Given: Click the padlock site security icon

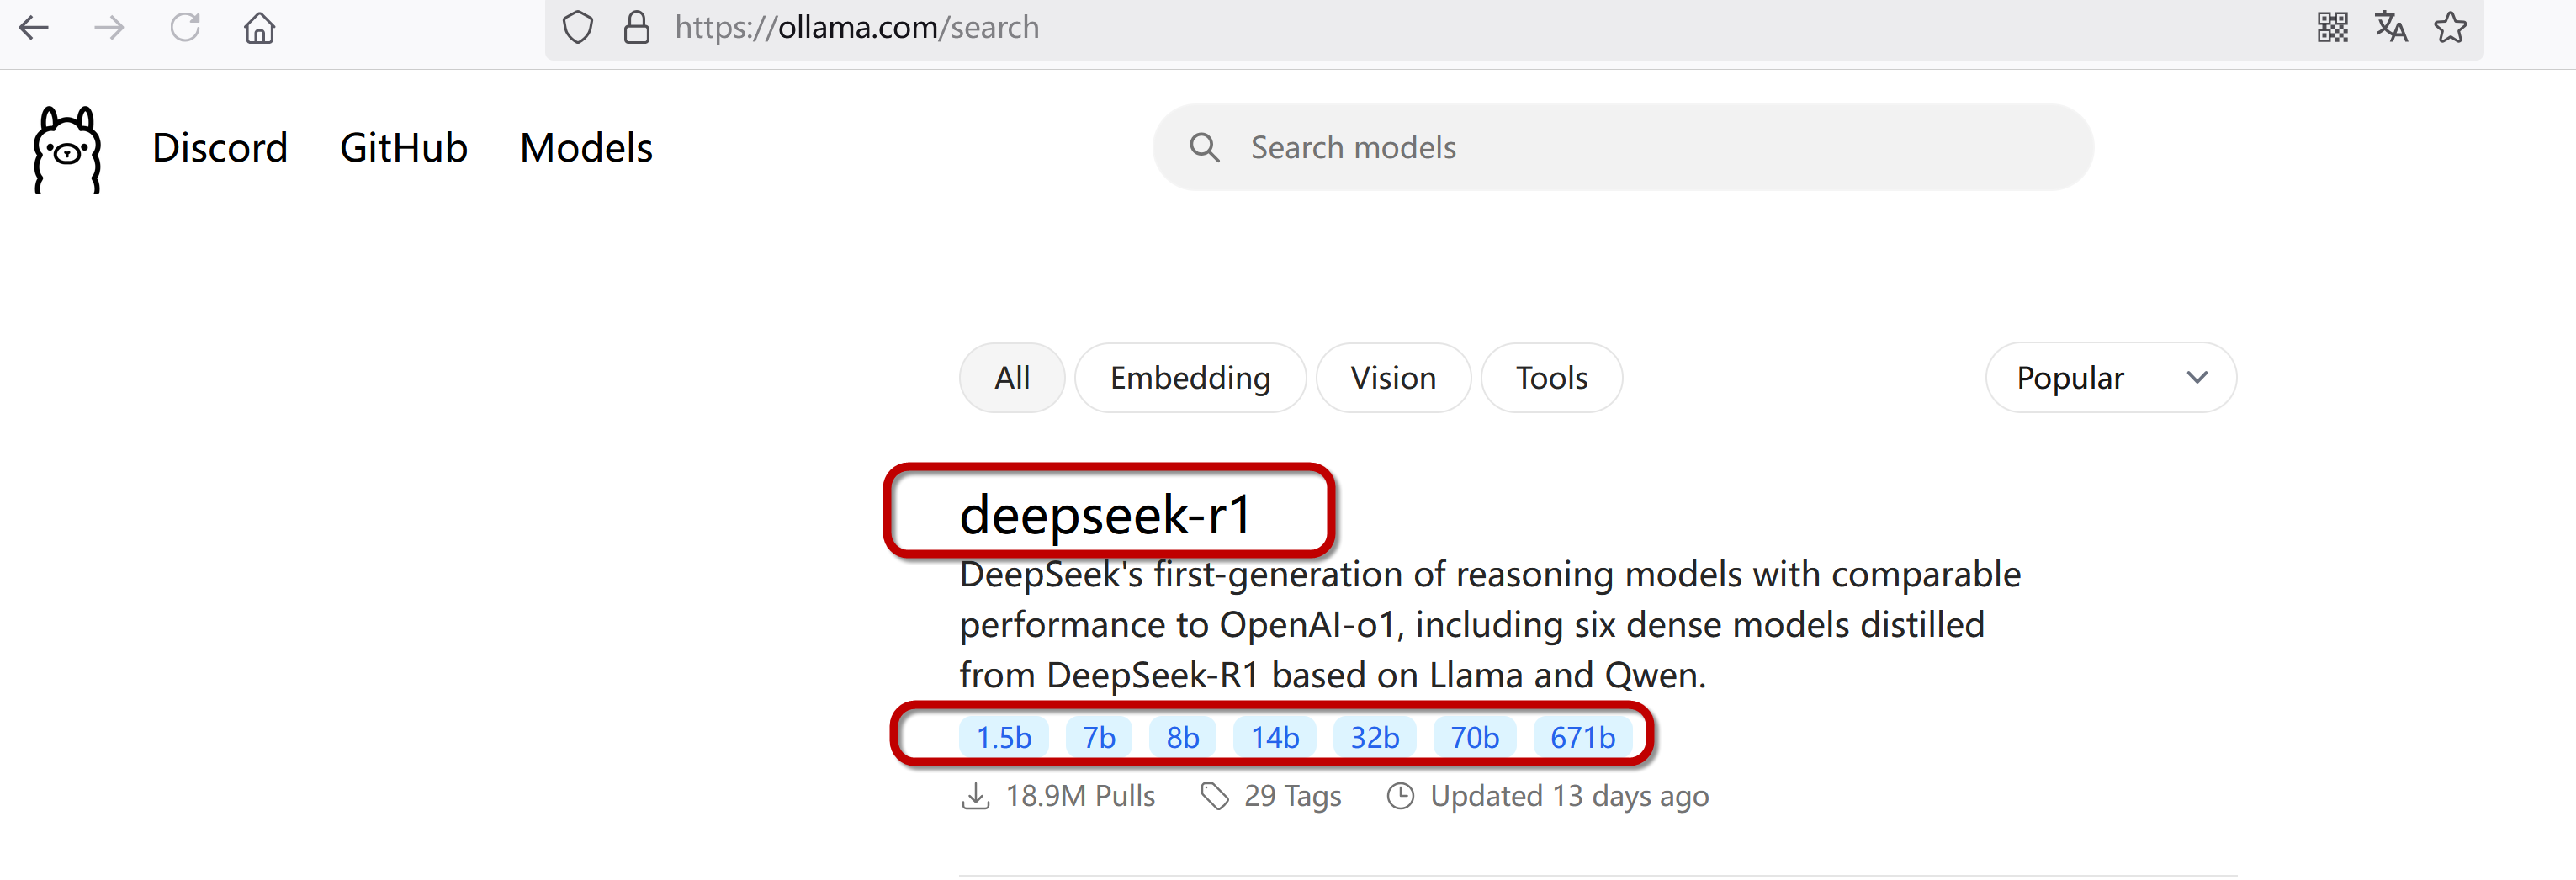Looking at the screenshot, I should click(x=637, y=27).
